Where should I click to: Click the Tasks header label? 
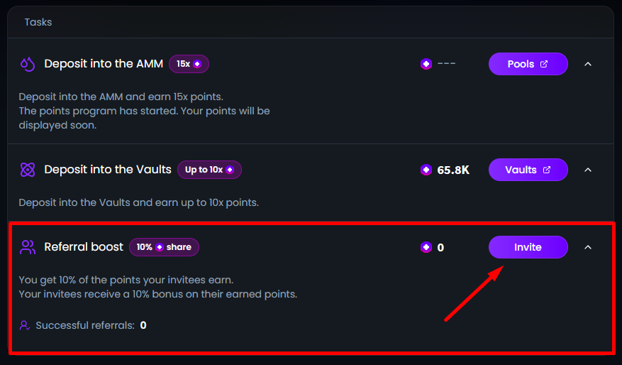(38, 22)
